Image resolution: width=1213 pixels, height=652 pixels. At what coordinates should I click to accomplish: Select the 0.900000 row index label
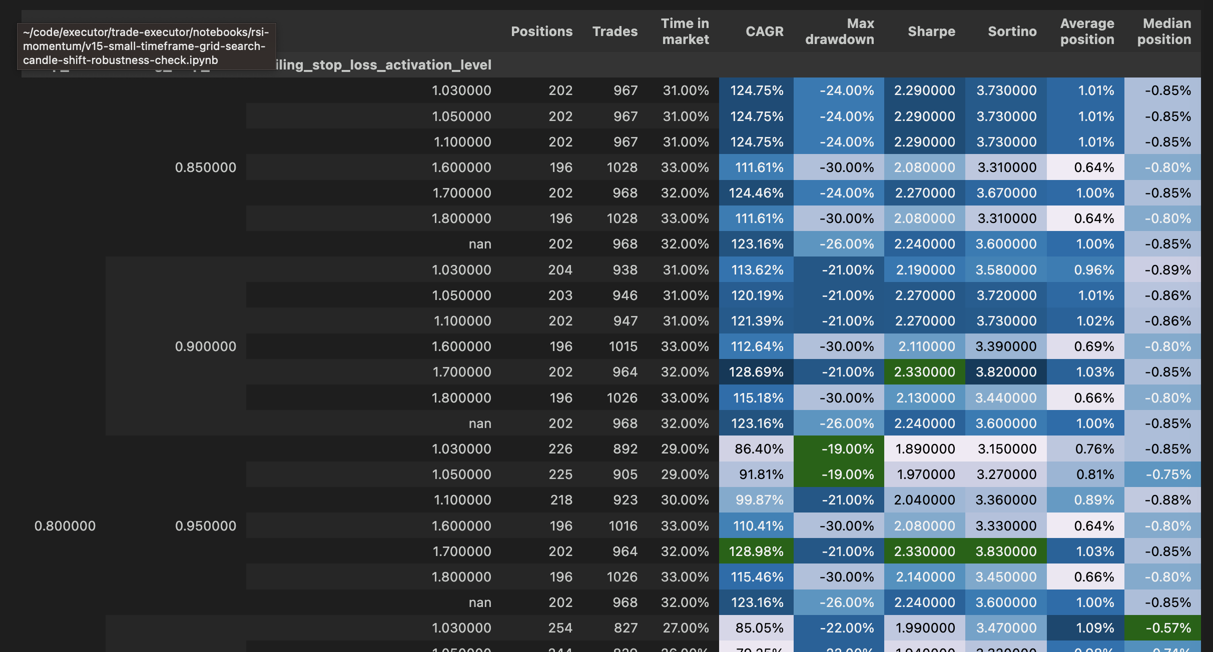(205, 346)
